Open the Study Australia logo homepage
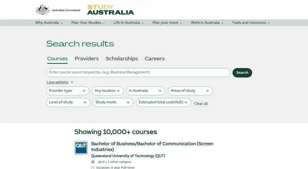 coord(110,10)
